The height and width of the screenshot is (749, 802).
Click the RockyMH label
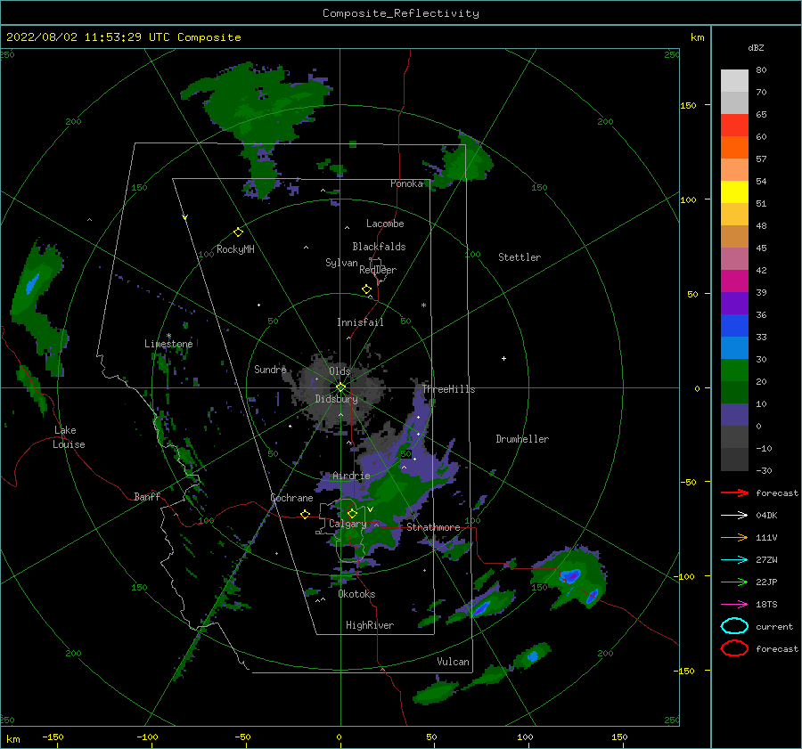235,249
